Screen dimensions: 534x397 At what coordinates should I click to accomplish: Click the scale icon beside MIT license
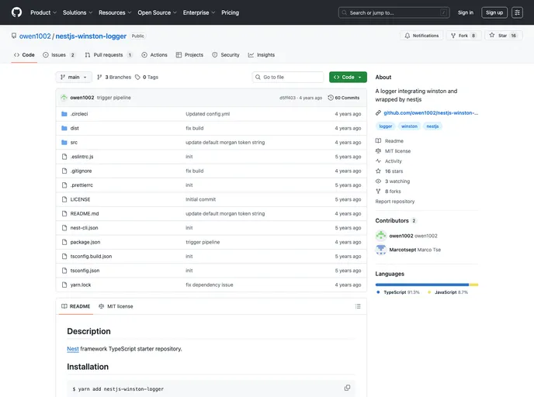click(378, 150)
